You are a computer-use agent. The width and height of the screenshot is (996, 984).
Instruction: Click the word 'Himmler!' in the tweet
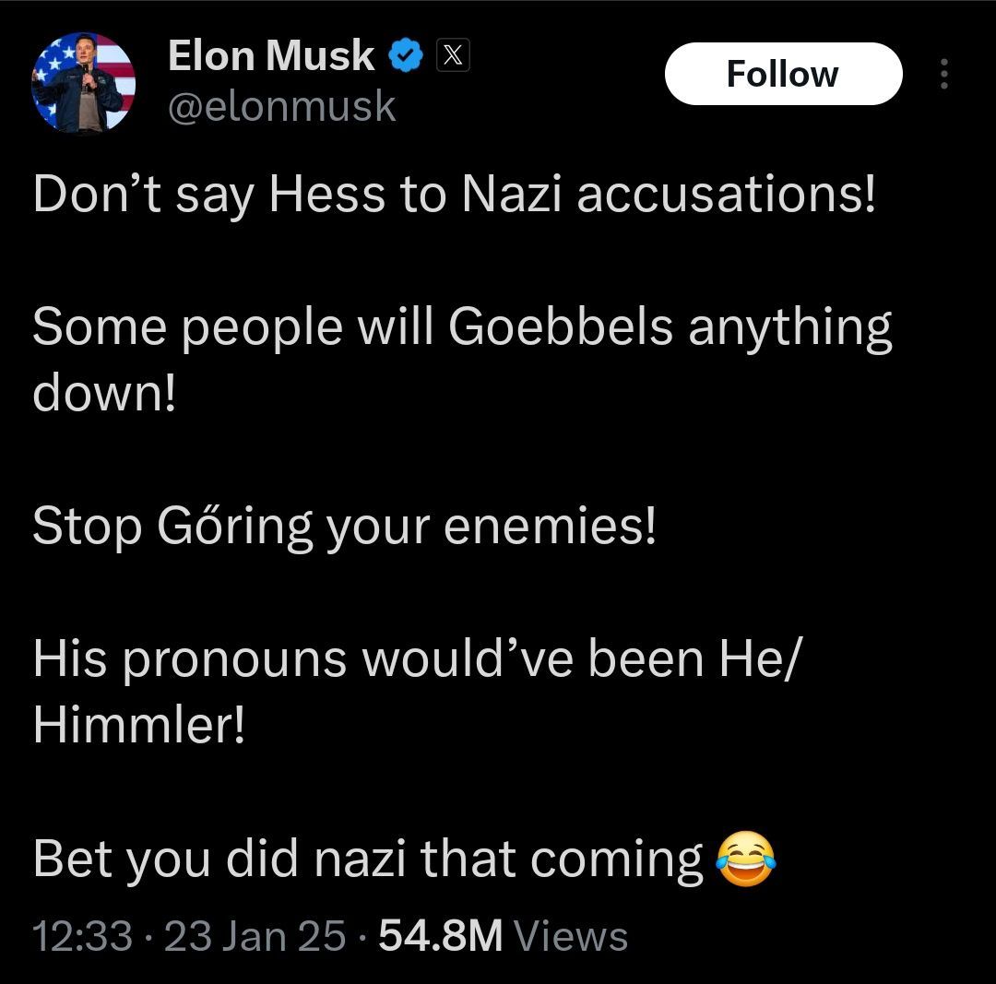(x=139, y=726)
